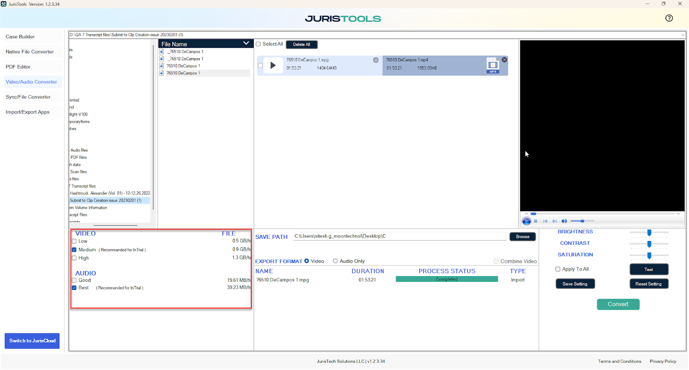The image size is (689, 370).
Task: Open the Hashtroudi, Alexander (Vol. 01) folder
Action: coord(110,193)
